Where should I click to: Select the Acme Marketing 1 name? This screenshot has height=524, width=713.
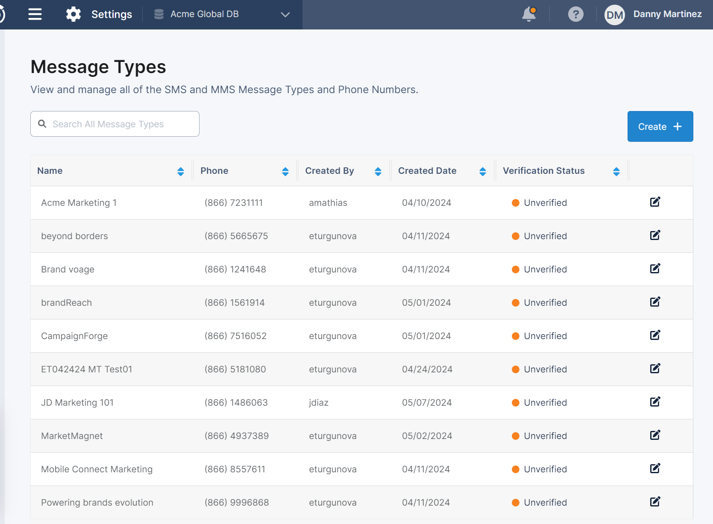79,203
